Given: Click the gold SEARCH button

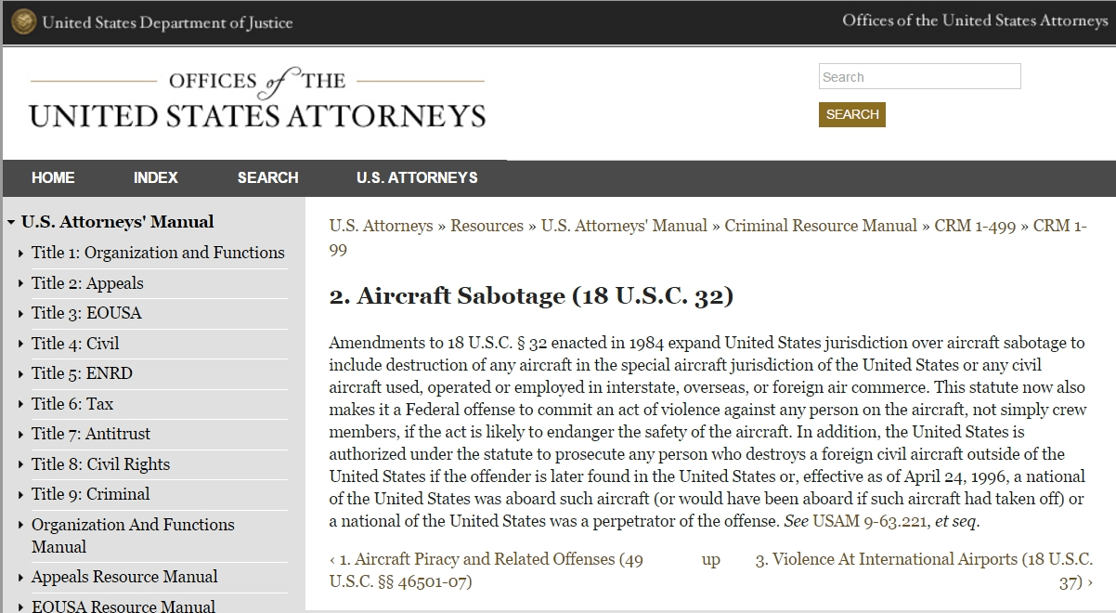Looking at the screenshot, I should 852,114.
